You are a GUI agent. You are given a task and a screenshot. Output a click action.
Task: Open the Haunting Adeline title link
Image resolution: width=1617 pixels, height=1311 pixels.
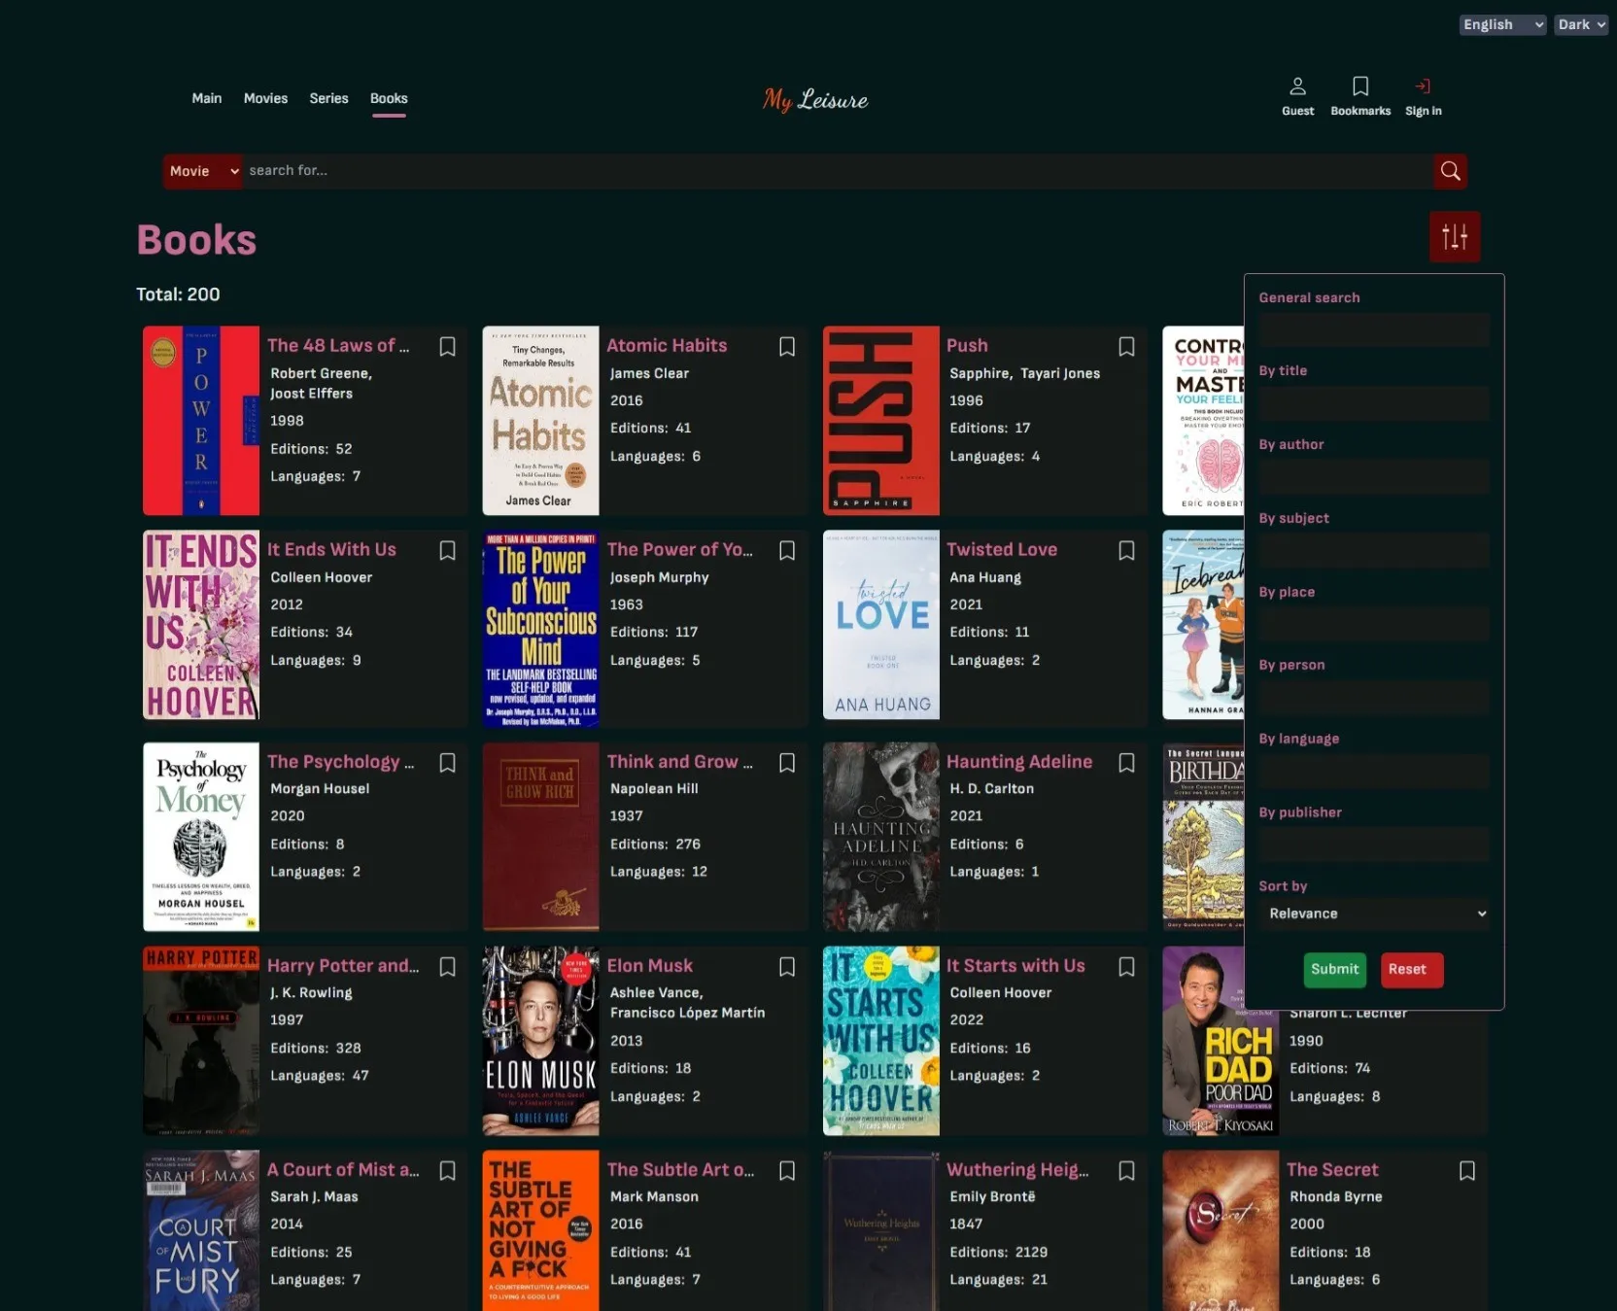(1019, 762)
